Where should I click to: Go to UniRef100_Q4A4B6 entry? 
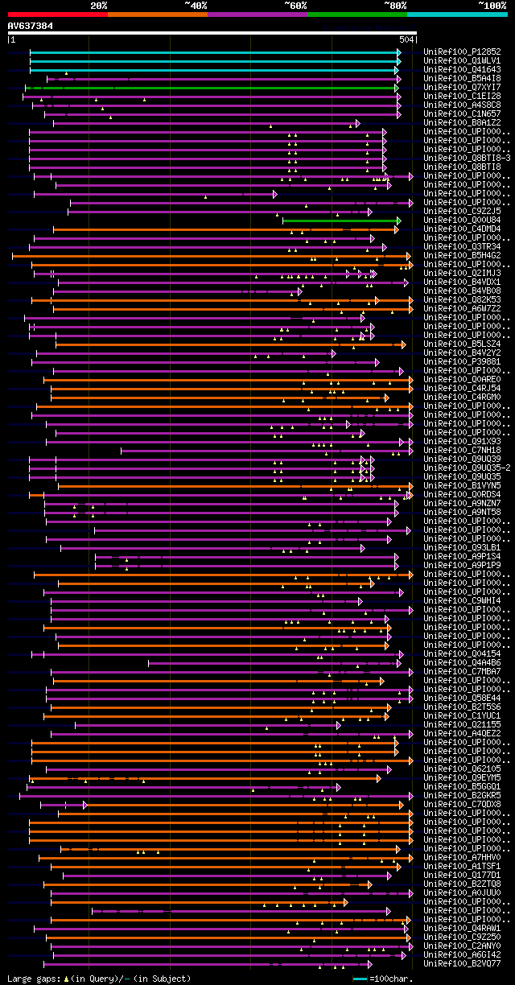pyautogui.click(x=463, y=662)
